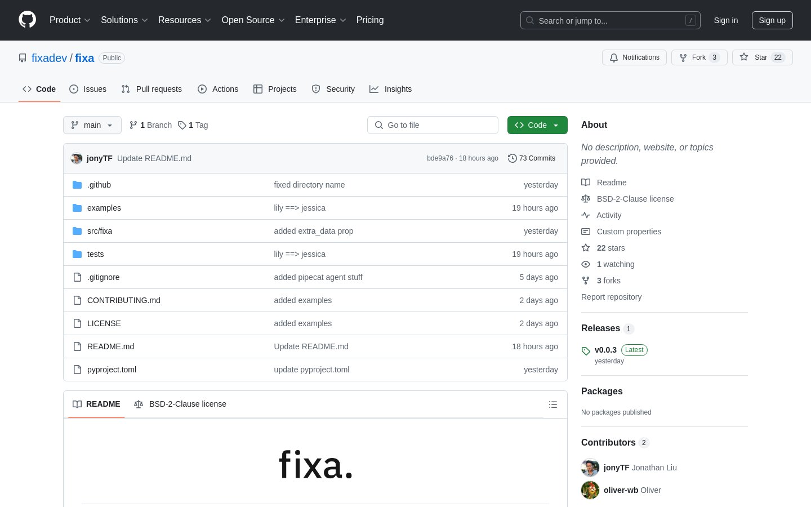The height and width of the screenshot is (507, 811).
Task: Open the main branch selector dropdown
Action: [92, 125]
